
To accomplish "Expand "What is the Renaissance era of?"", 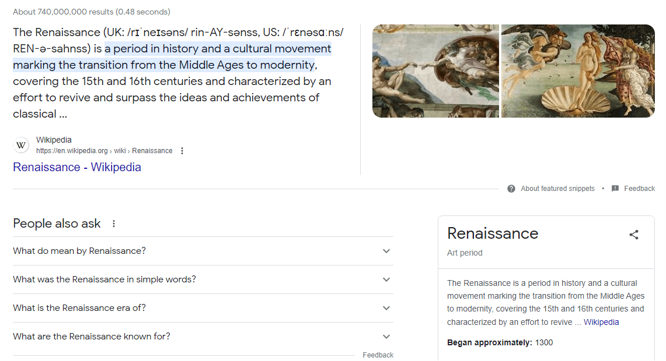I will (x=203, y=308).
